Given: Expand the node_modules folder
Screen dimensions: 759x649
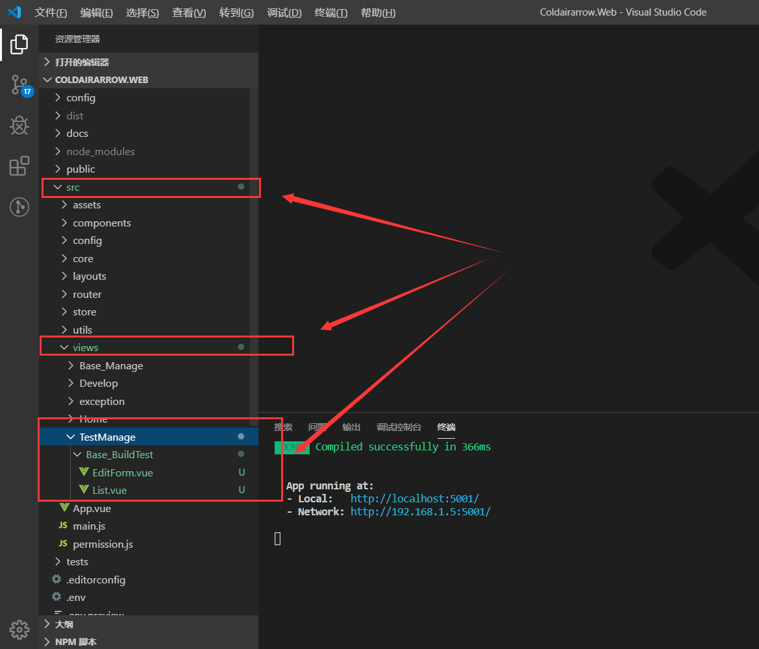Looking at the screenshot, I should [x=100, y=151].
